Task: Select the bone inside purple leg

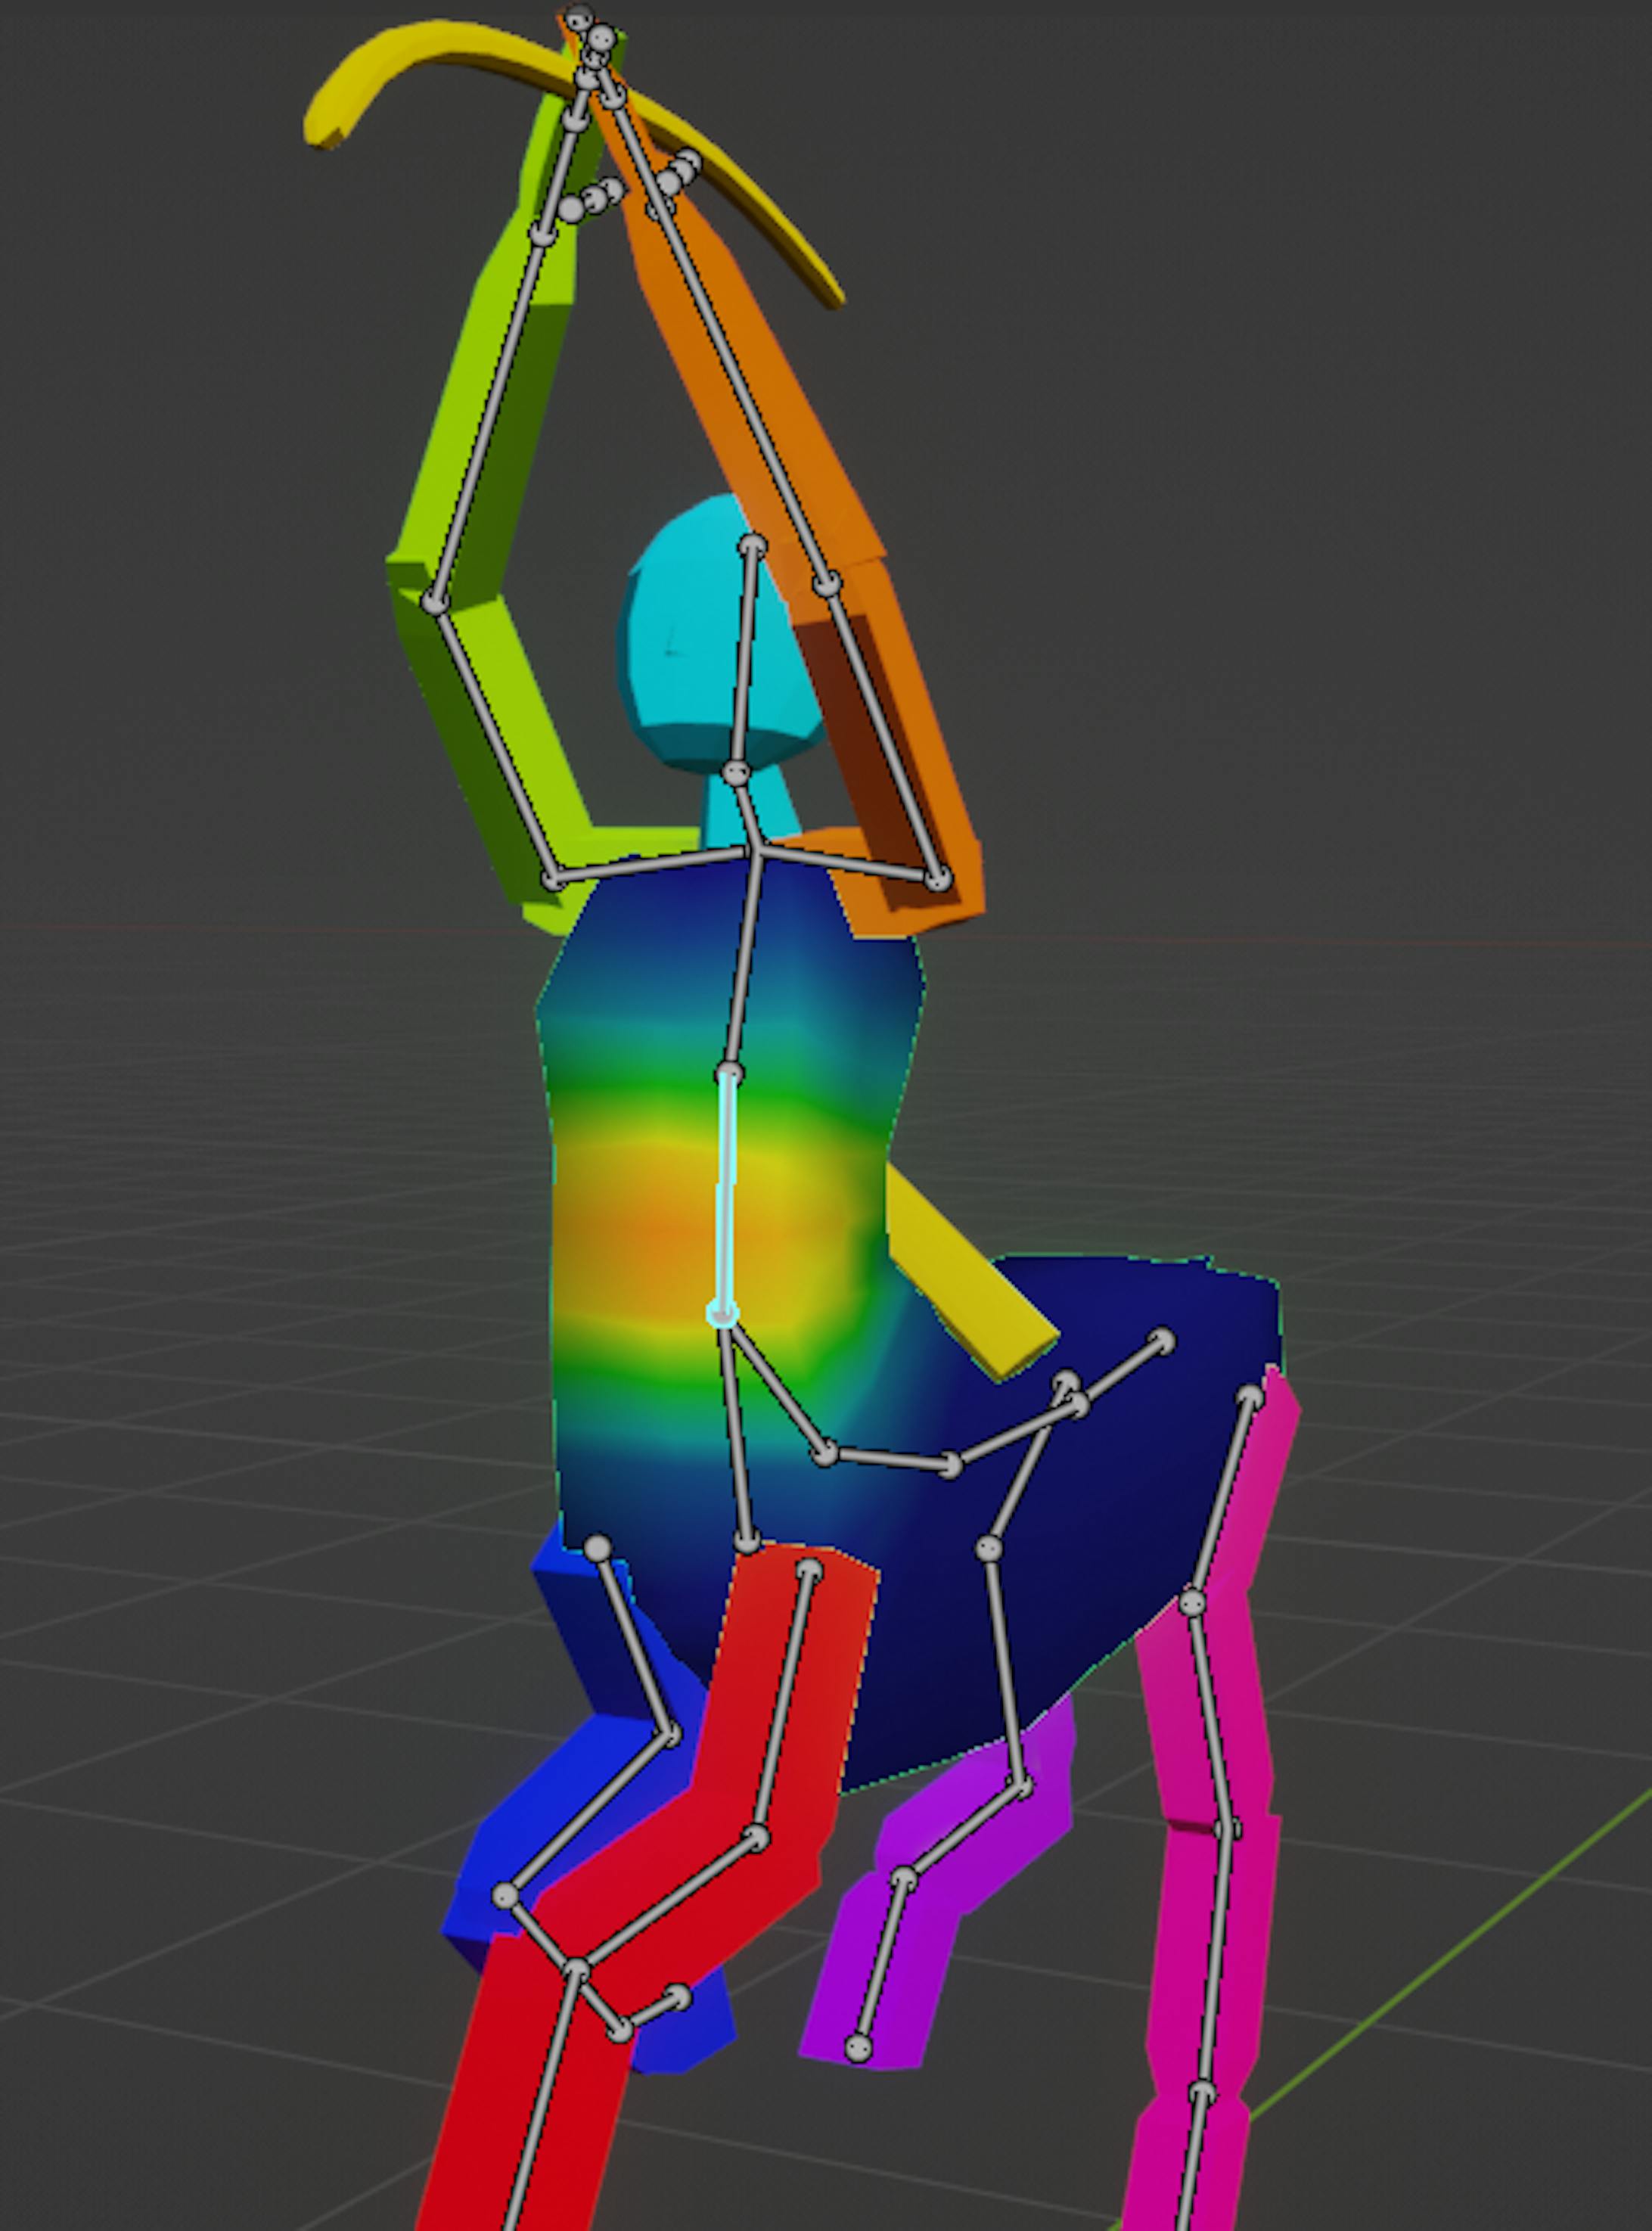Action: pos(881,1962)
